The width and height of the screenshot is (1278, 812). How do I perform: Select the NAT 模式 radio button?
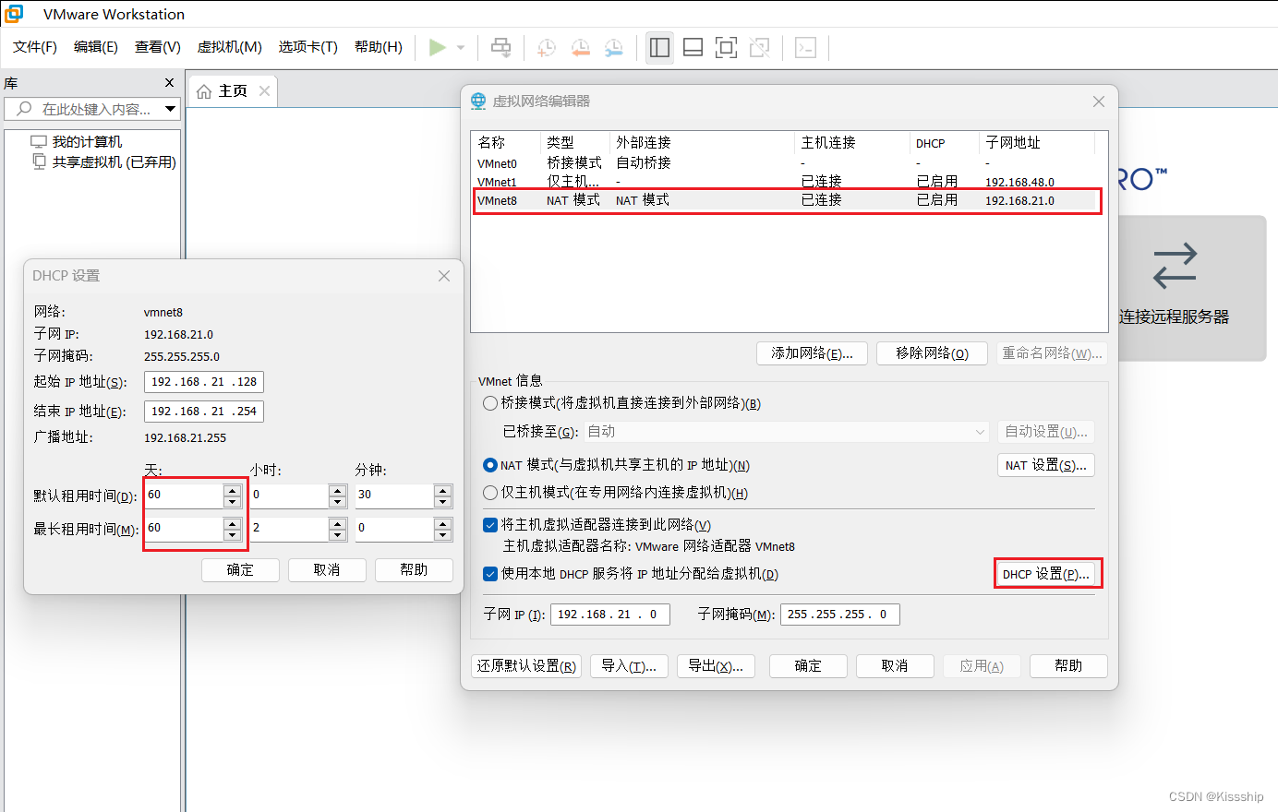click(490, 465)
